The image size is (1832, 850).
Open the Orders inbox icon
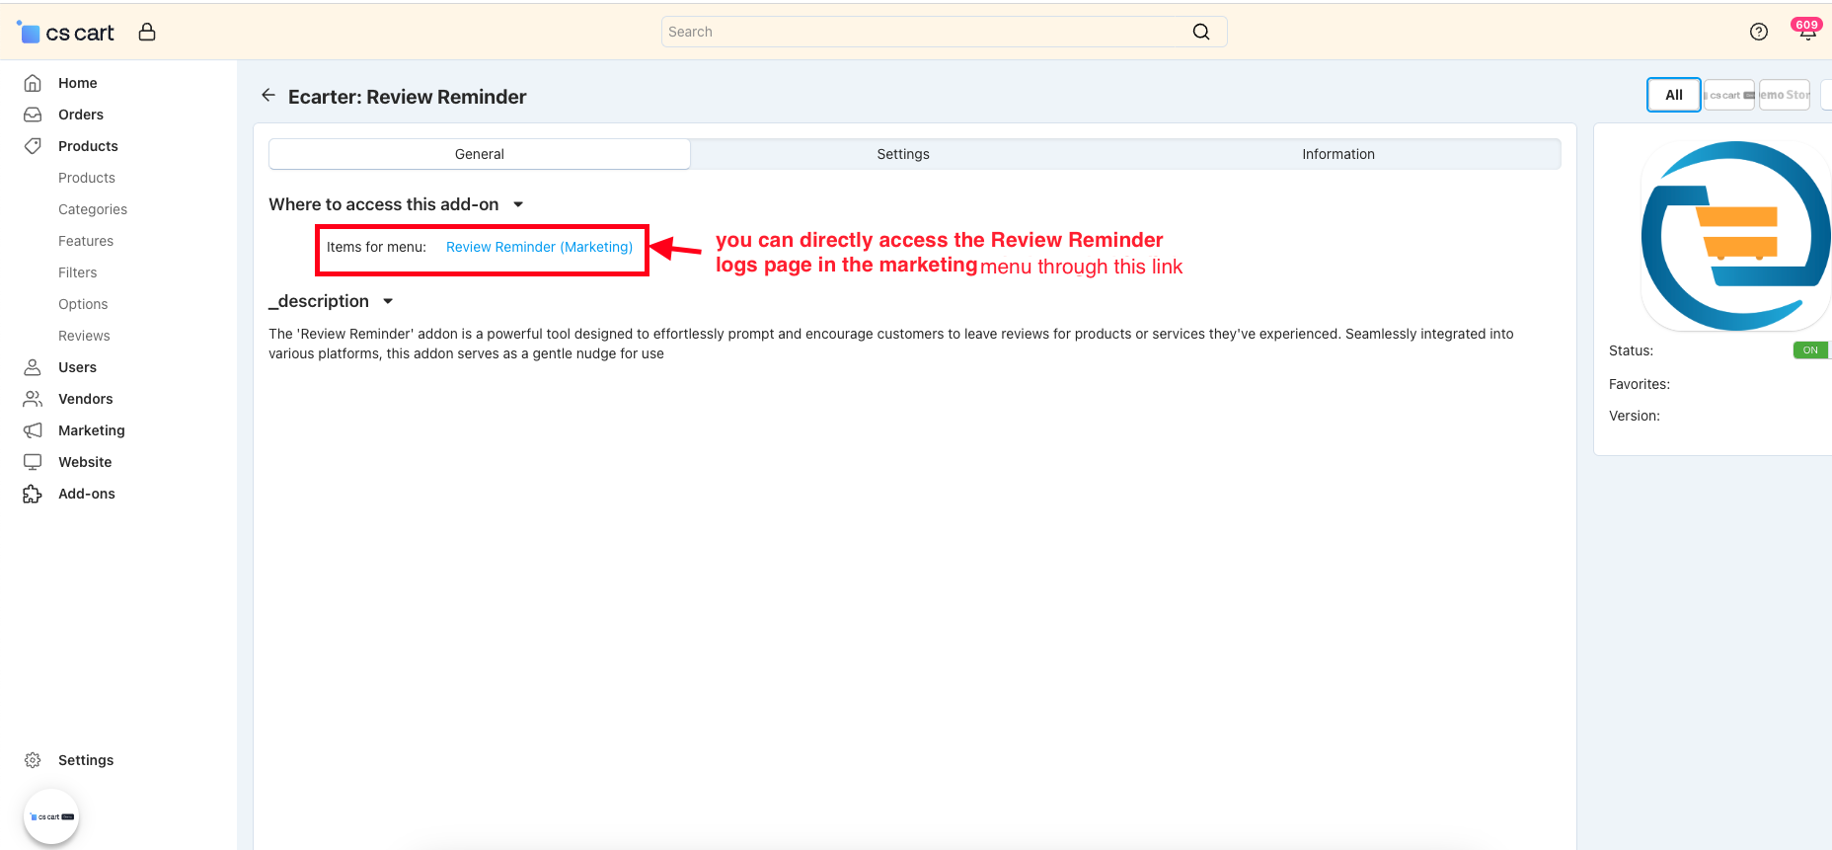(33, 115)
